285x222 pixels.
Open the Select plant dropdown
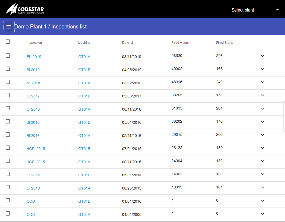pyautogui.click(x=255, y=10)
